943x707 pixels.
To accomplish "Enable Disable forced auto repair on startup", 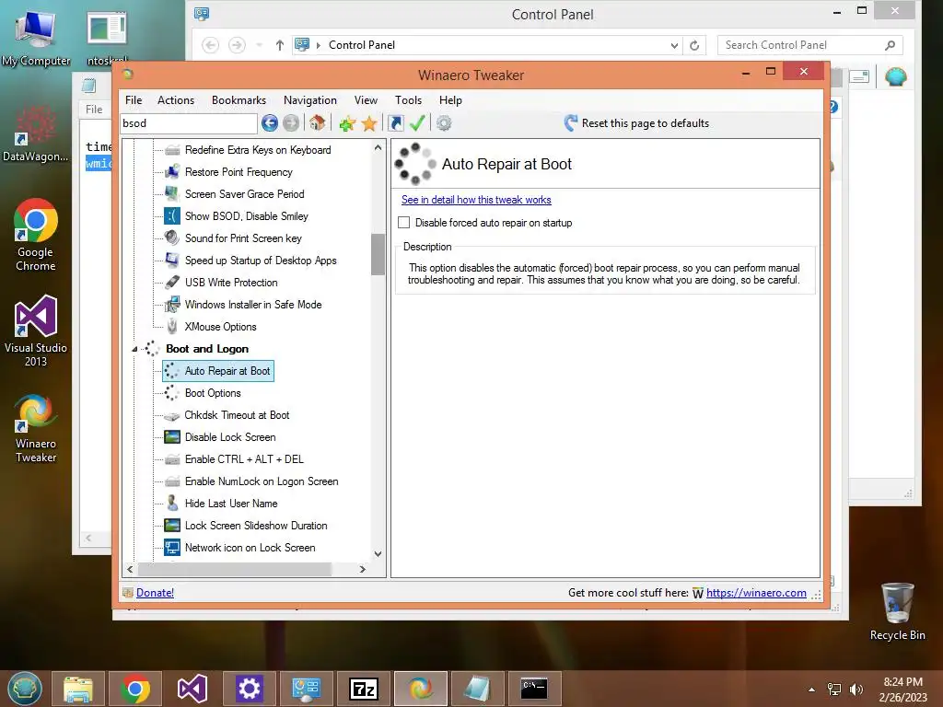I will click(404, 223).
